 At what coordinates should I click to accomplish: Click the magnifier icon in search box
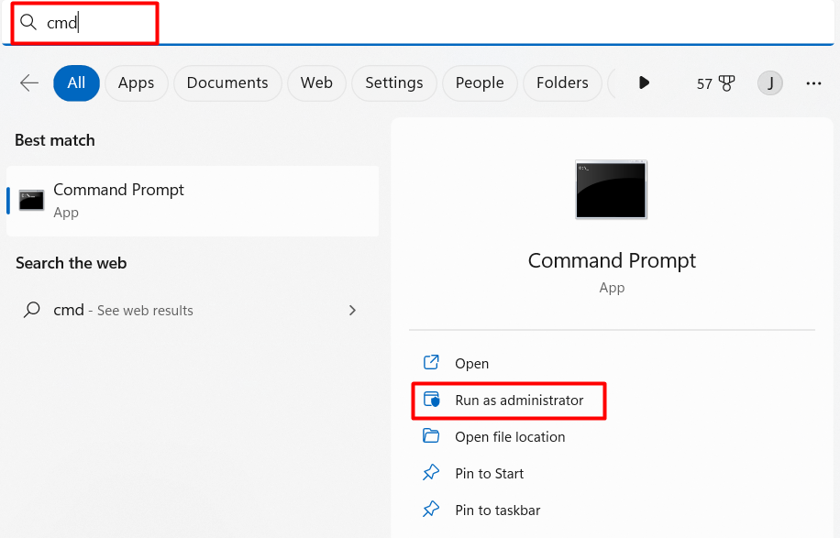point(28,23)
